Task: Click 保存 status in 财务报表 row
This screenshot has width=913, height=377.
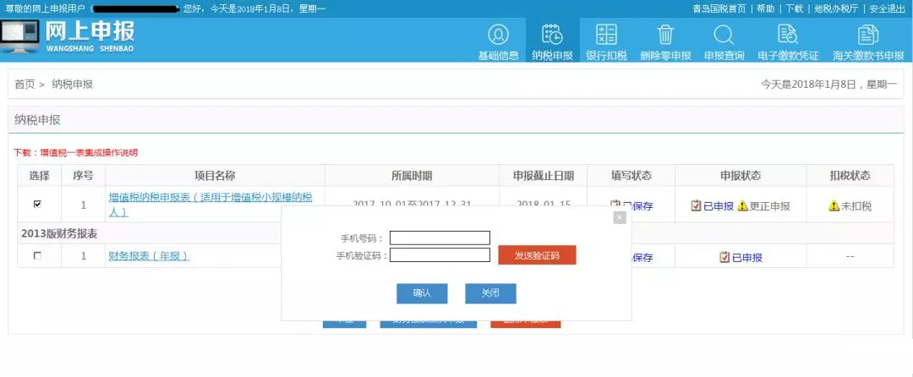Action: pos(642,257)
